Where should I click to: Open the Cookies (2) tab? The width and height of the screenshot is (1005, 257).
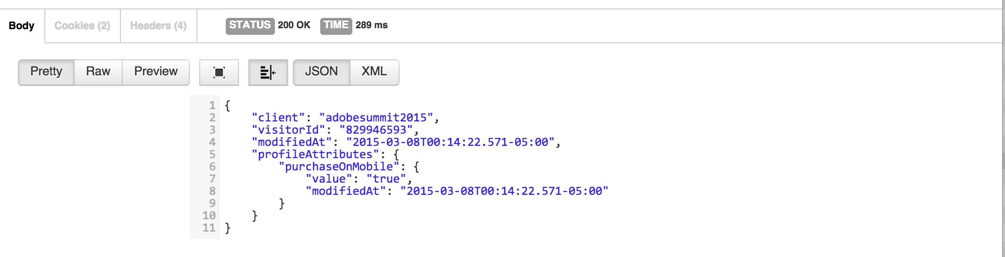point(82,25)
